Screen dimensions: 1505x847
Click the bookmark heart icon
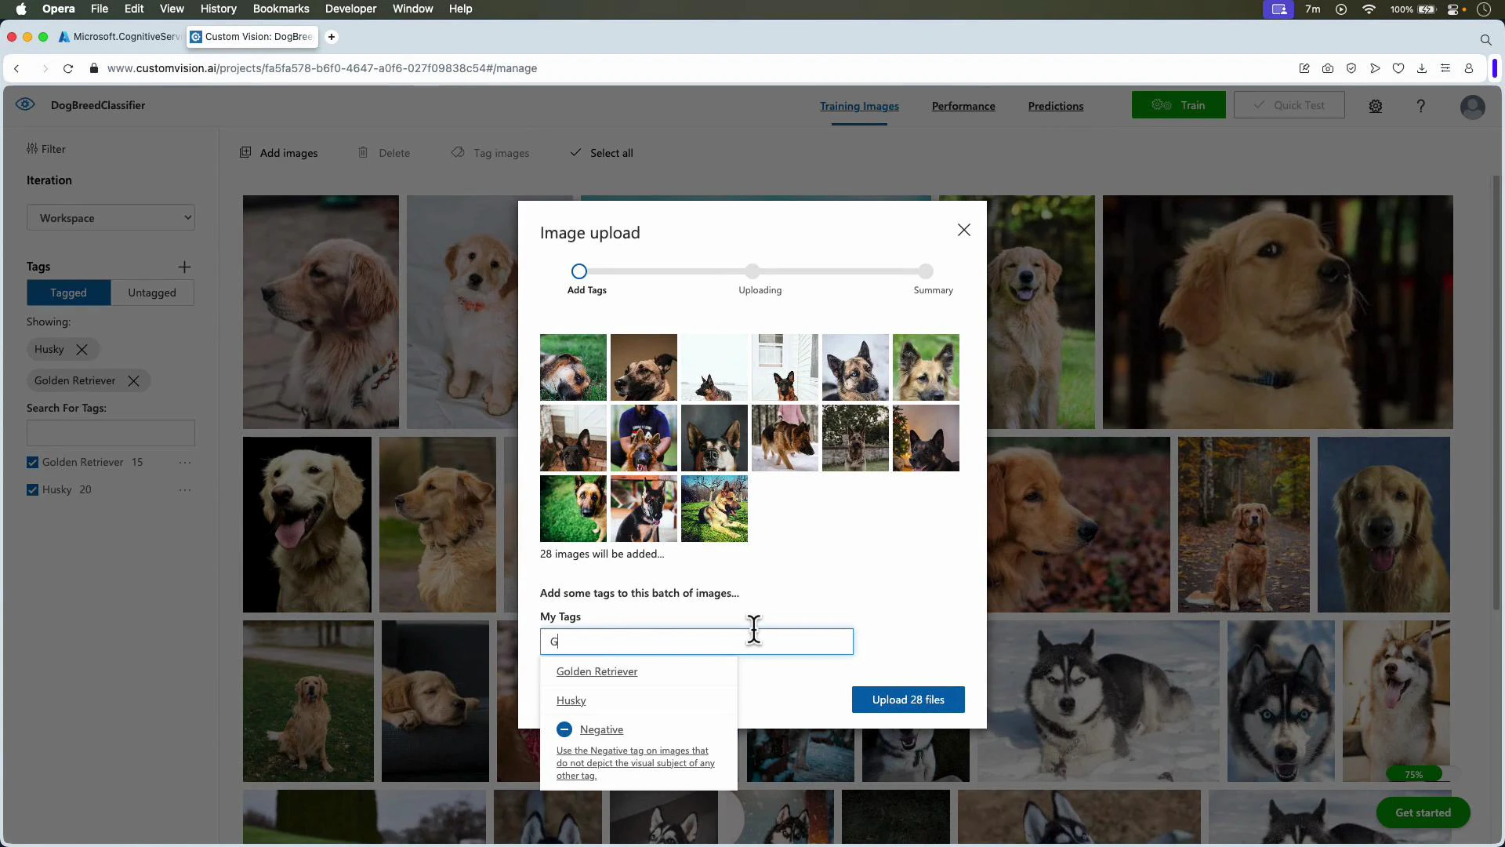(1398, 68)
